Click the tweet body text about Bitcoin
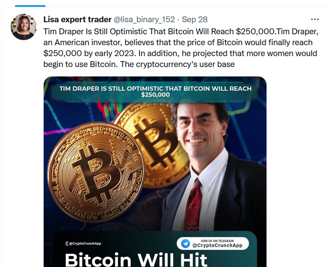Viewport: 328px width, 267px height. click(181, 48)
